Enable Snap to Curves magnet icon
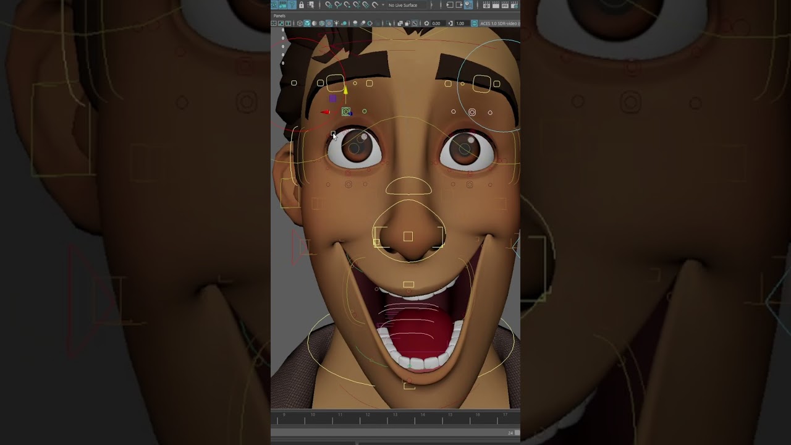The height and width of the screenshot is (445, 791). click(338, 5)
